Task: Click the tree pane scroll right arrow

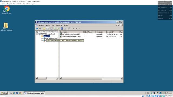Action: [x=57, y=78]
